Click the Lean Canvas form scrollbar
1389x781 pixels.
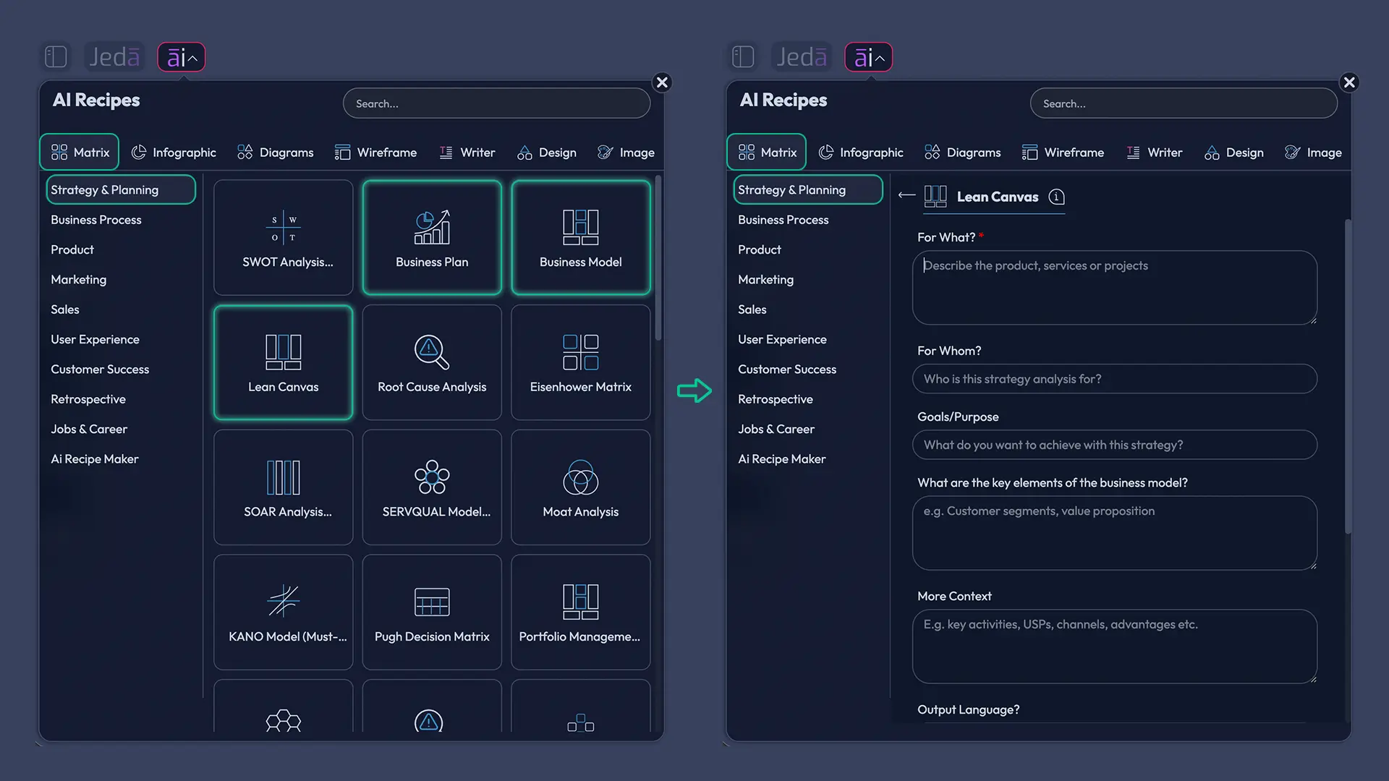pos(1348,376)
